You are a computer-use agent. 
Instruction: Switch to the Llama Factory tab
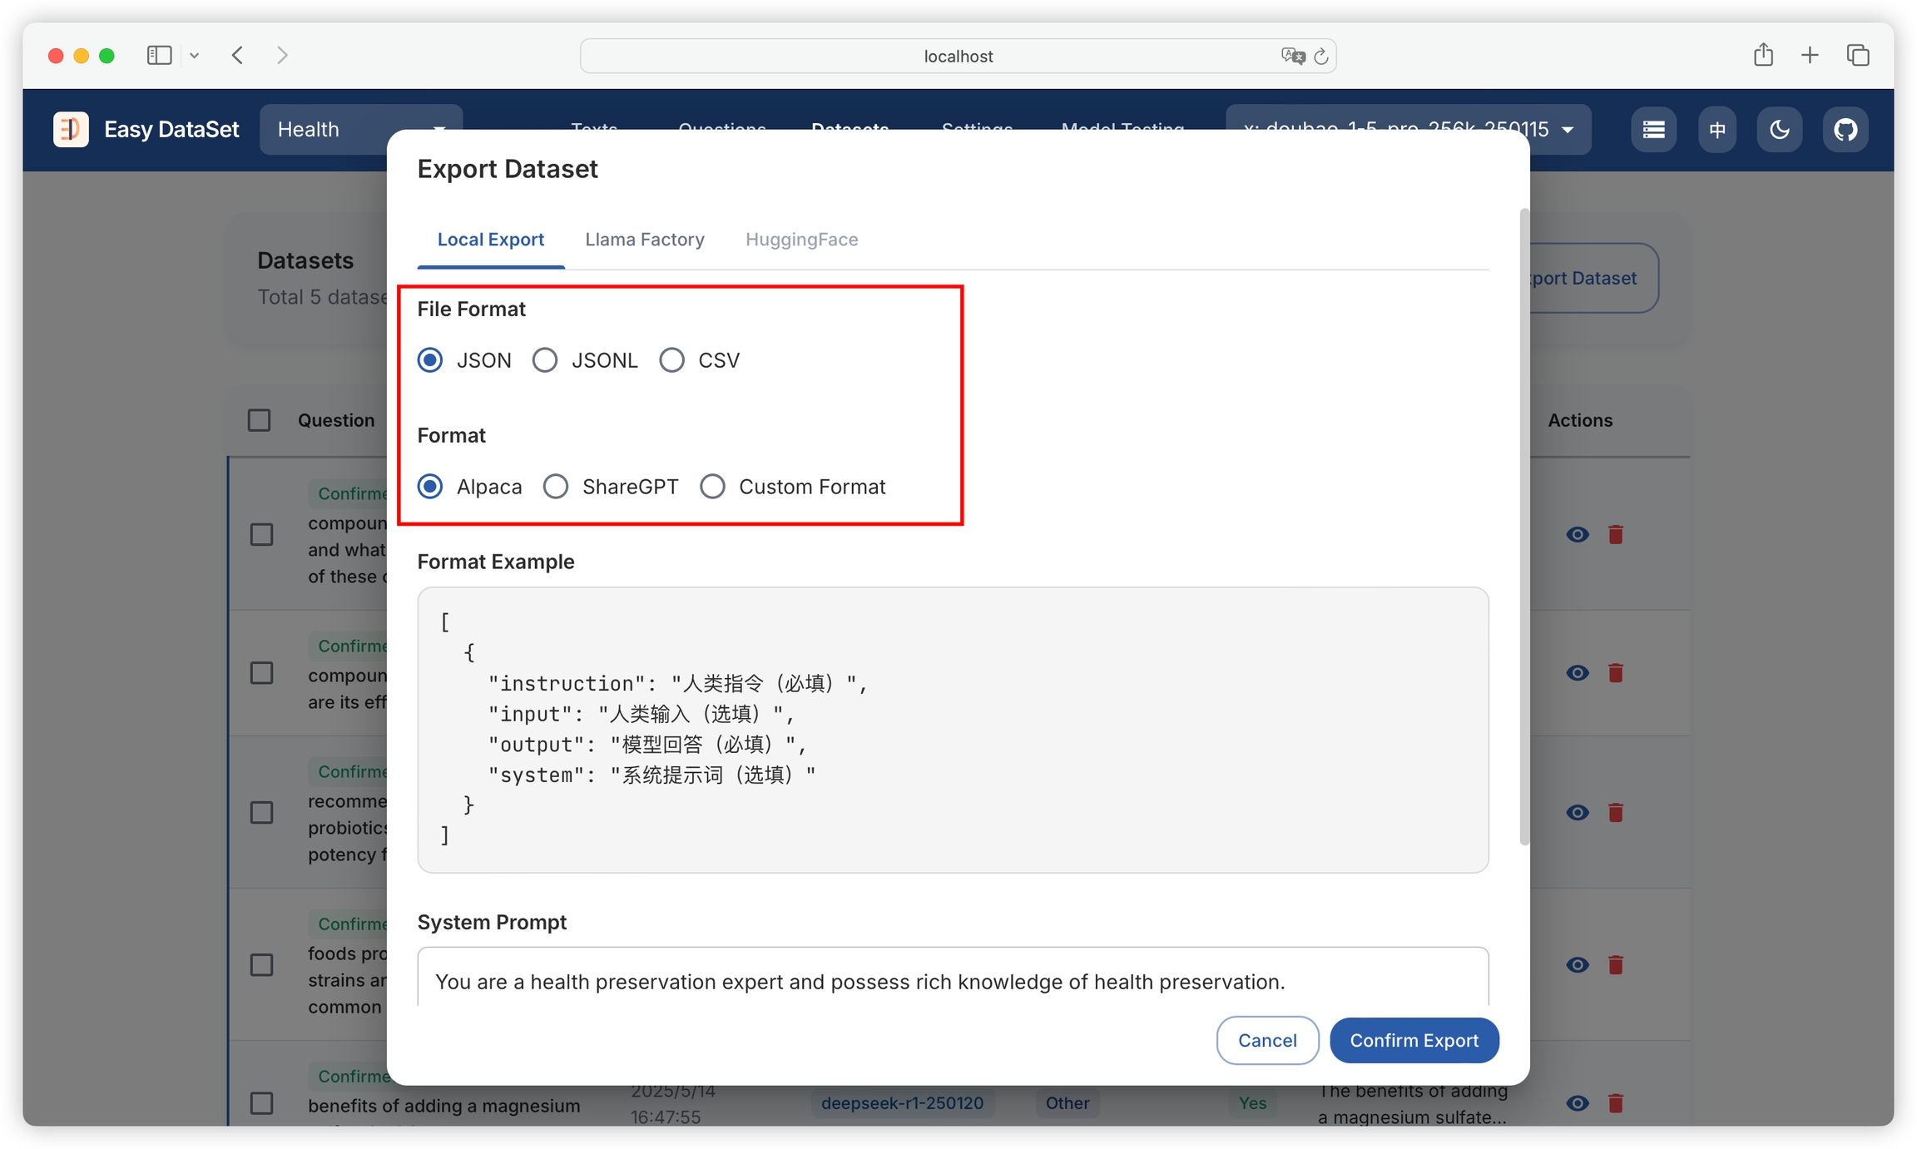point(644,240)
